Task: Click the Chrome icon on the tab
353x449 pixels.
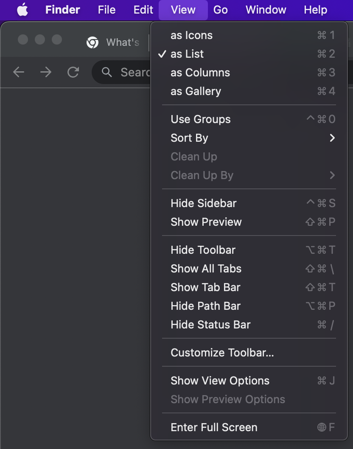Action: click(92, 42)
